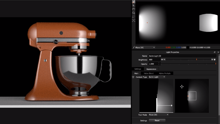Image resolution: width=220 pixels, height=124 pixels.
Task: Click the Brightness value field 800
Action: tap(154, 60)
